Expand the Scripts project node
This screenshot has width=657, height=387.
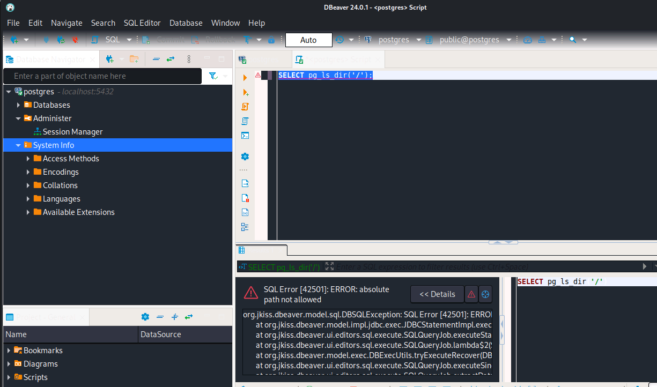(x=9, y=377)
